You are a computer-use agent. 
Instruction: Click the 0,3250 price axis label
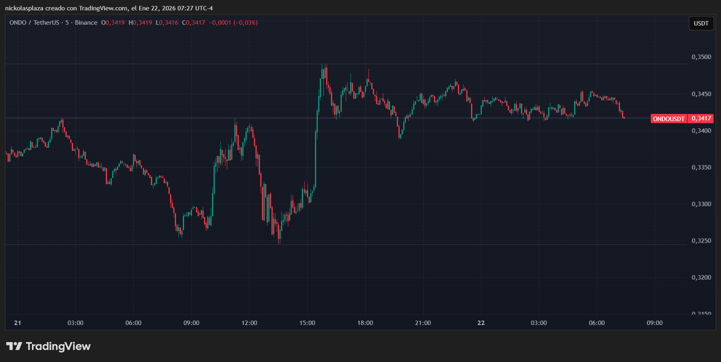tap(701, 241)
